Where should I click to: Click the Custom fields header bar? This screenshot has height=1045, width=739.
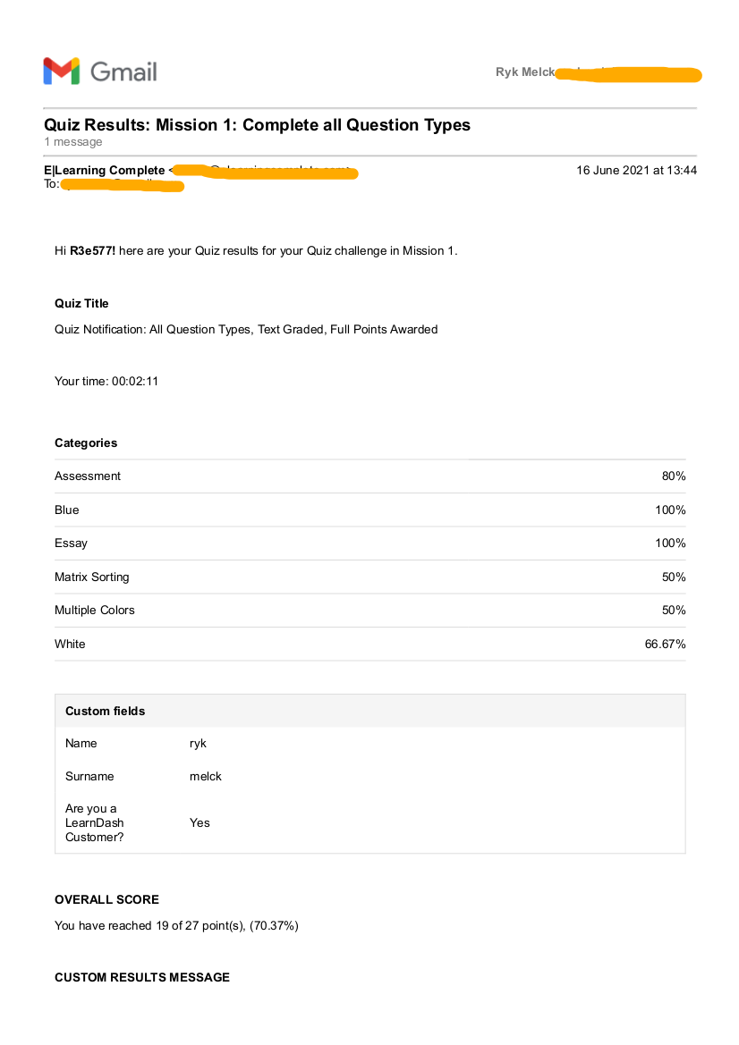[x=370, y=711]
